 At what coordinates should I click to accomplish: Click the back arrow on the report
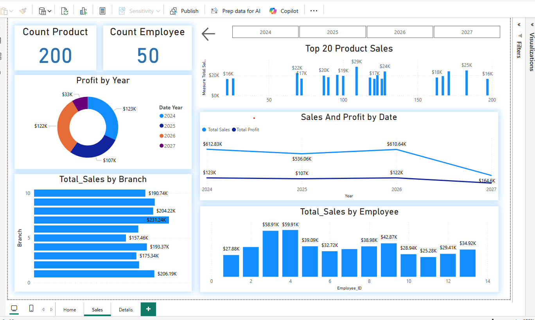(x=208, y=34)
